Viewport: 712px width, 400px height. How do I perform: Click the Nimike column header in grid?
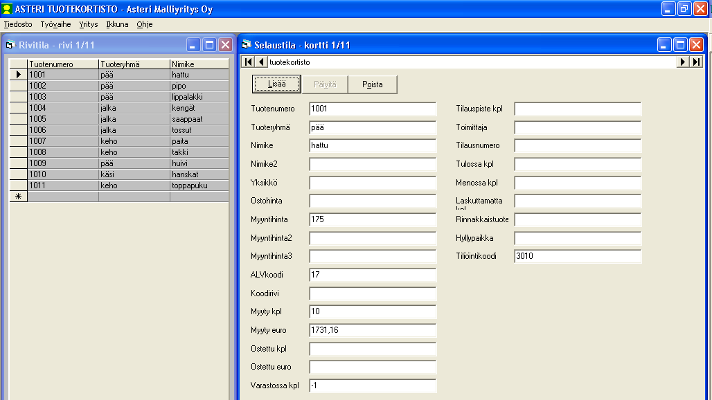click(199, 64)
